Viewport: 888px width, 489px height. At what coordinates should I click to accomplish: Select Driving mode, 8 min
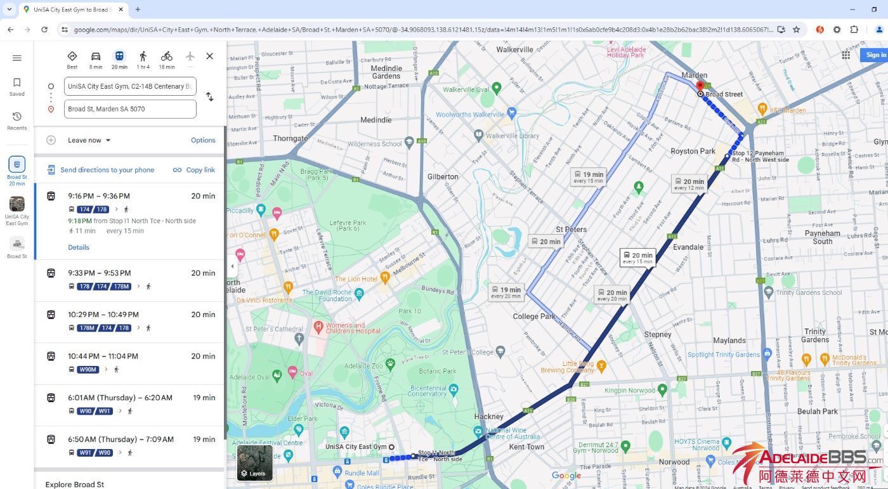click(x=96, y=60)
